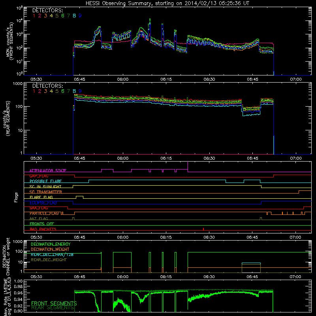Click the DECIMATION_ENERGY legend label
The image size is (316, 316).
click(51, 244)
